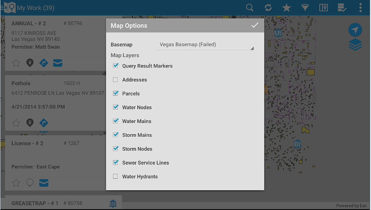Image resolution: width=371 pixels, height=210 pixels.
Task: Open the map layers stack icon
Action: (355, 45)
